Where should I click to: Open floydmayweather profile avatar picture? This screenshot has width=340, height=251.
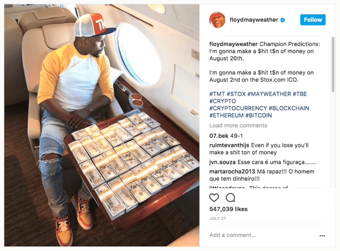click(217, 20)
